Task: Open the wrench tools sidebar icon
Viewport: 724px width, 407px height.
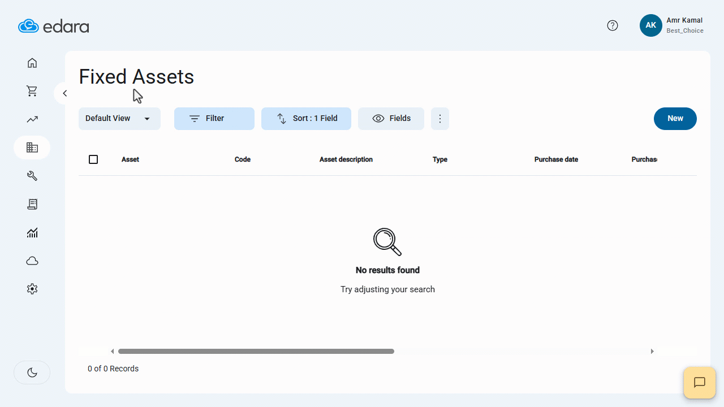Action: pyautogui.click(x=32, y=176)
